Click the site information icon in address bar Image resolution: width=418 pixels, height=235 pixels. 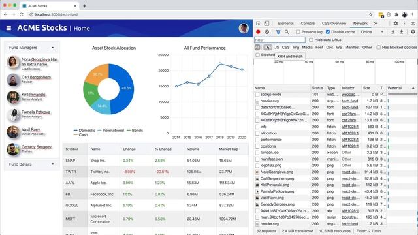(31, 14)
